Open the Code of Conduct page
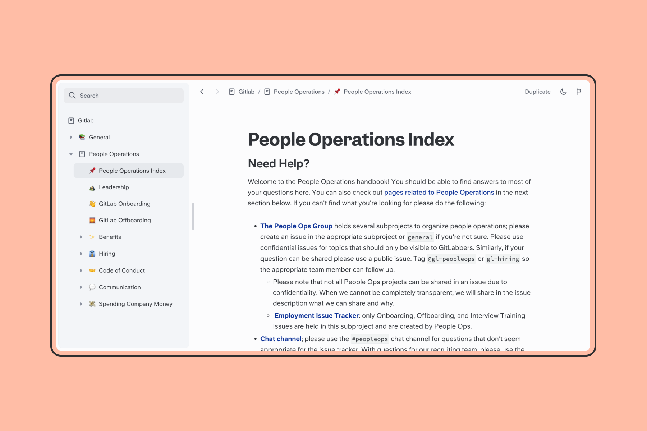This screenshot has width=647, height=431. pyautogui.click(x=122, y=270)
